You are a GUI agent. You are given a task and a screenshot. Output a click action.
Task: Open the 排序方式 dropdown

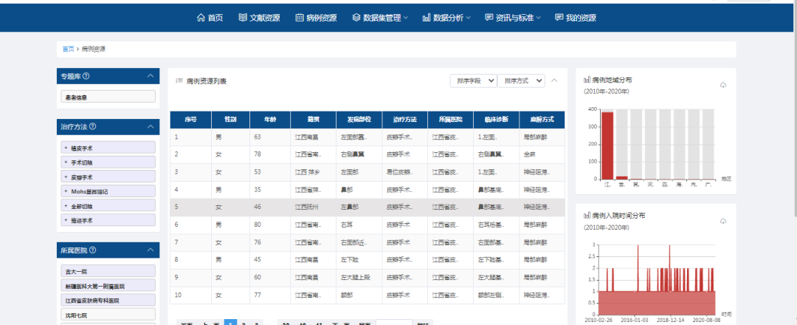point(521,81)
